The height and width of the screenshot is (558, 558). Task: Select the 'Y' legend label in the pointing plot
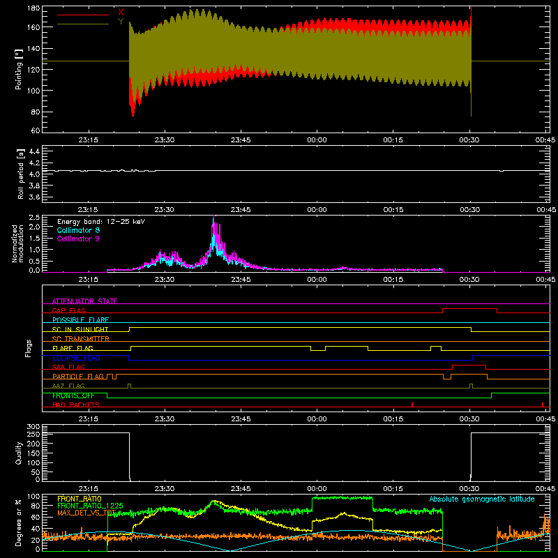click(x=121, y=22)
